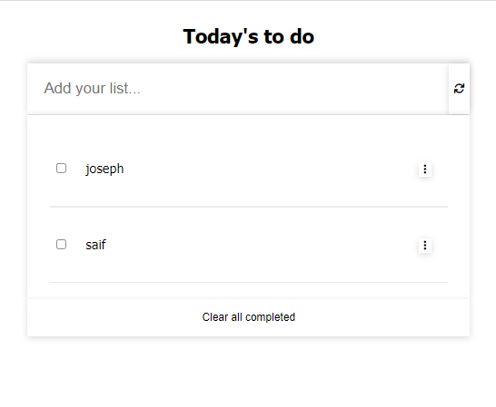Click the refresh icon beside the input
The width and height of the screenshot is (496, 407).
[x=459, y=89]
